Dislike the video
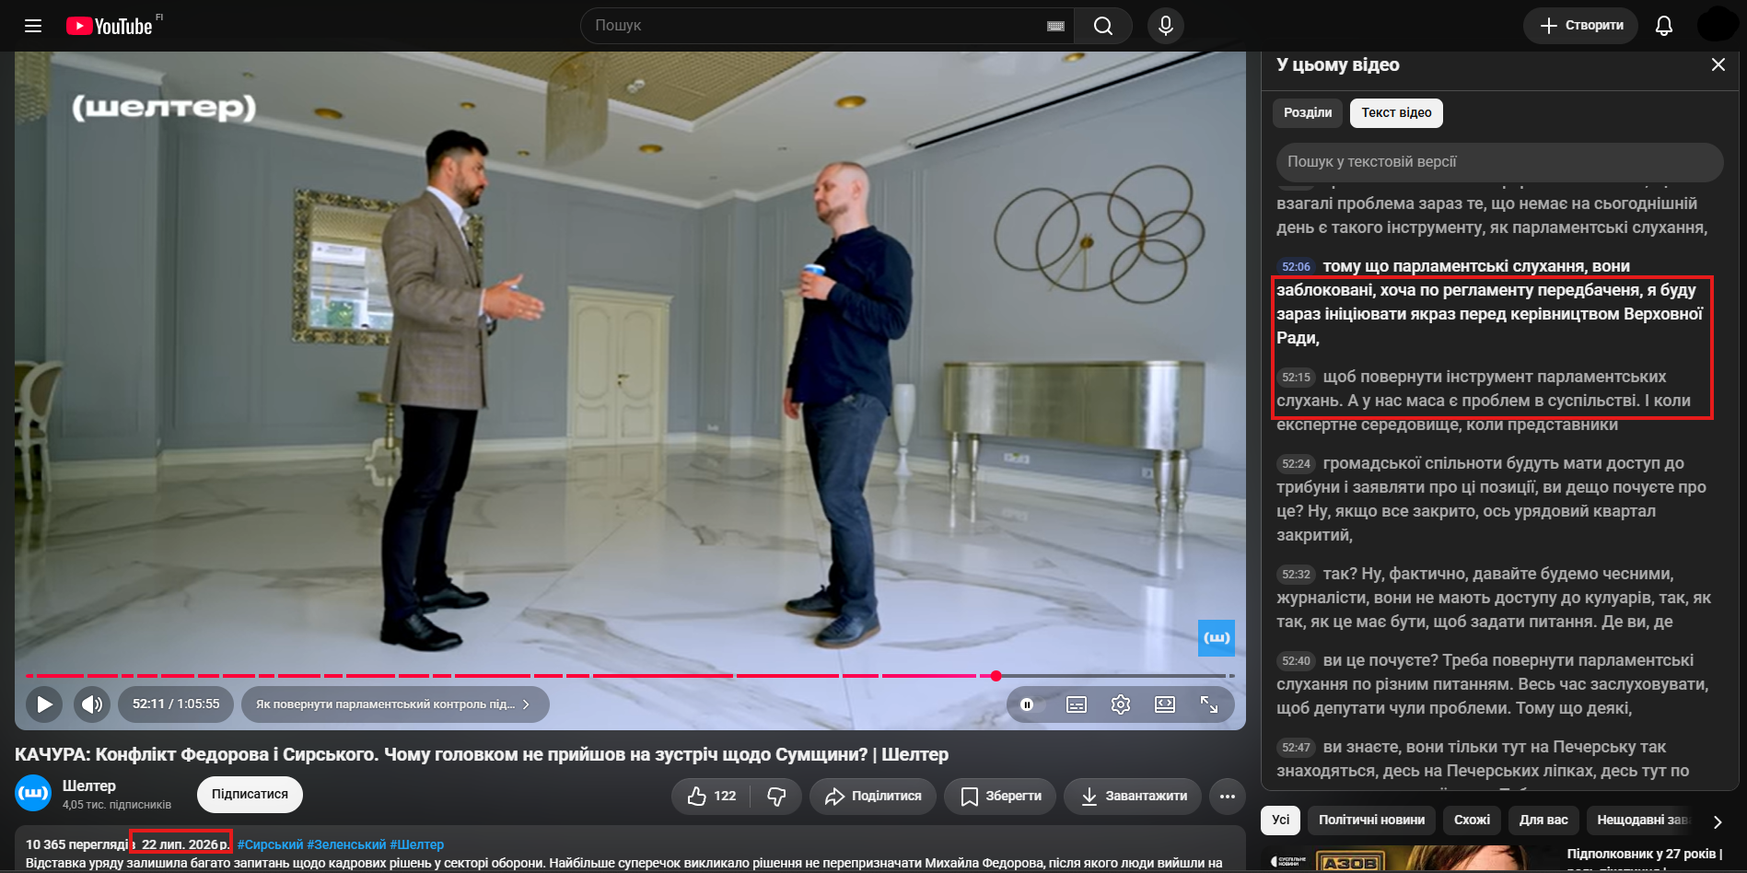The image size is (1747, 873). coord(776,797)
